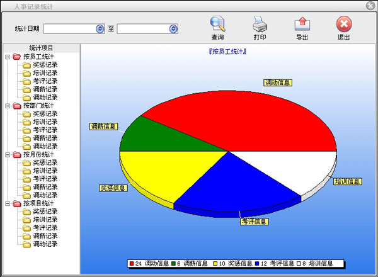Screen dimensions: 378x277
Task: Open 考评记录 under 按月份统计
Action: pyautogui.click(x=45, y=179)
